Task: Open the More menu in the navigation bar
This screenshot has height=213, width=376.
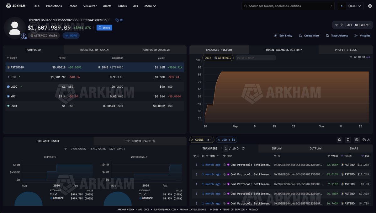Action: (150, 6)
